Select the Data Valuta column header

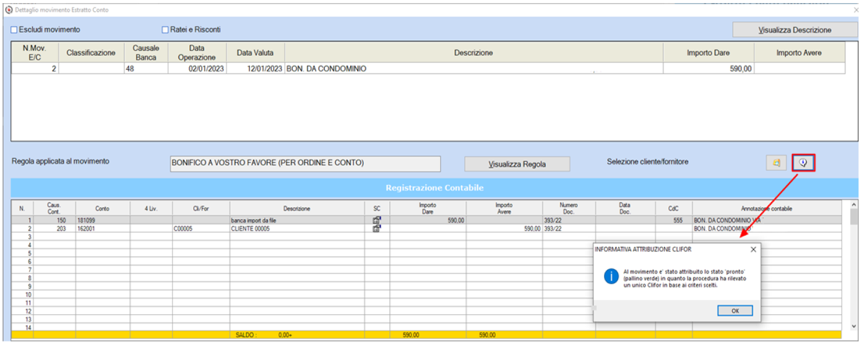point(255,53)
